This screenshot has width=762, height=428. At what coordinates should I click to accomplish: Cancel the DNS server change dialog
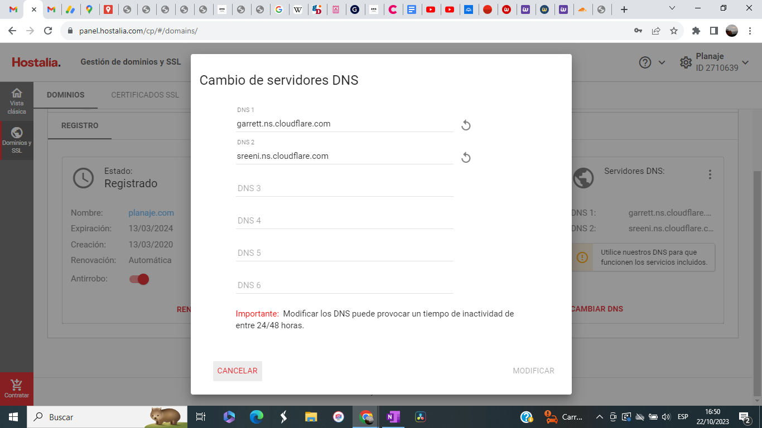[238, 371]
